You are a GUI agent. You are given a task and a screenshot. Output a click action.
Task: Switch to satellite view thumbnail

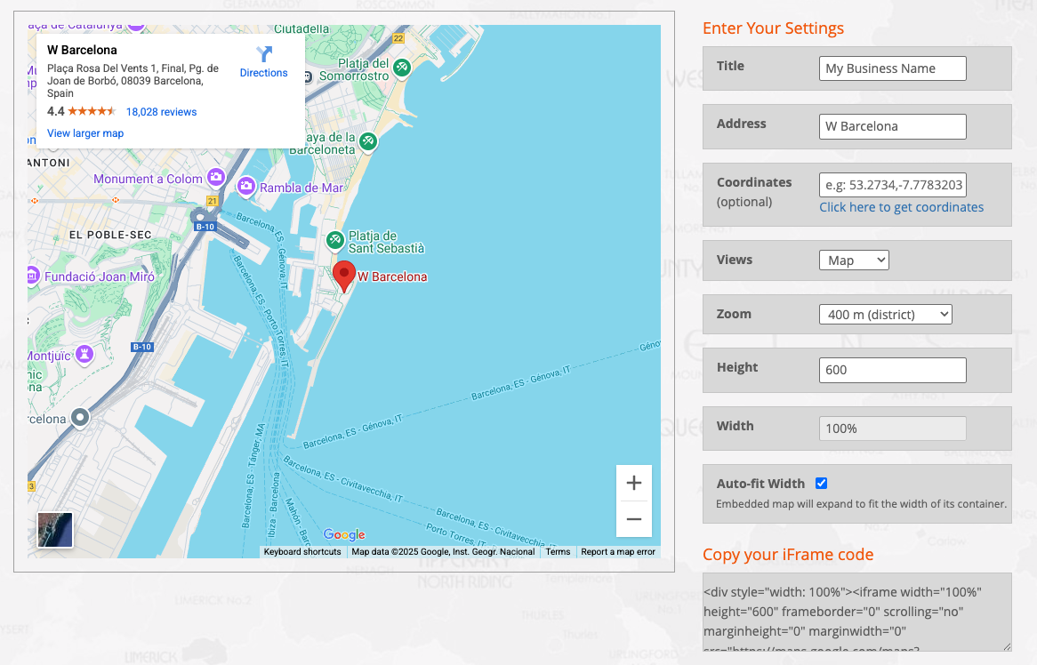point(54,530)
